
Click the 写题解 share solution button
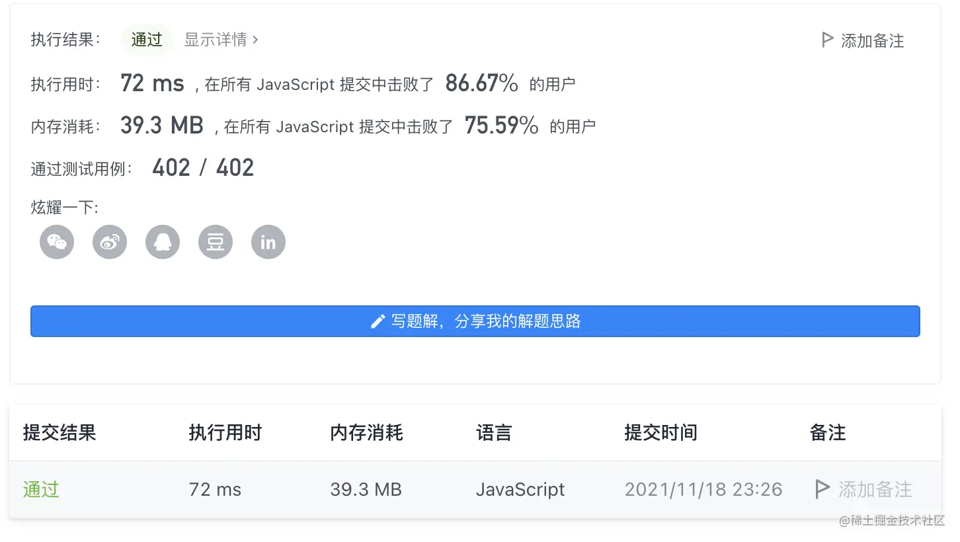475,321
